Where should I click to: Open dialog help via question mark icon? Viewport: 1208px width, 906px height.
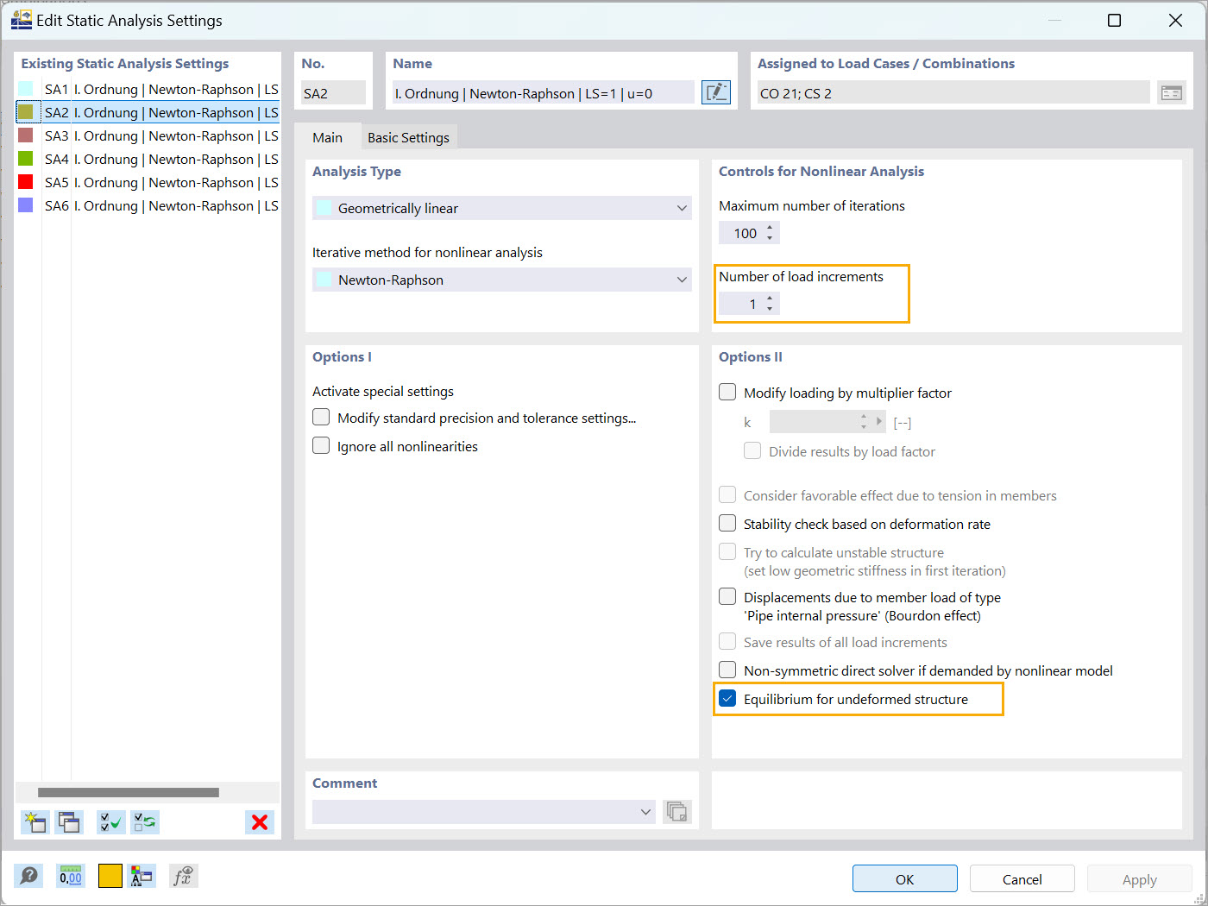tap(28, 876)
